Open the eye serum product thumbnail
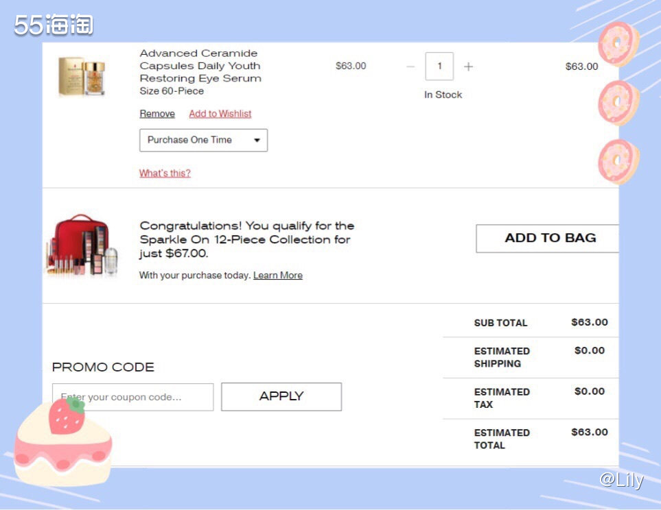The height and width of the screenshot is (510, 661). click(82, 76)
